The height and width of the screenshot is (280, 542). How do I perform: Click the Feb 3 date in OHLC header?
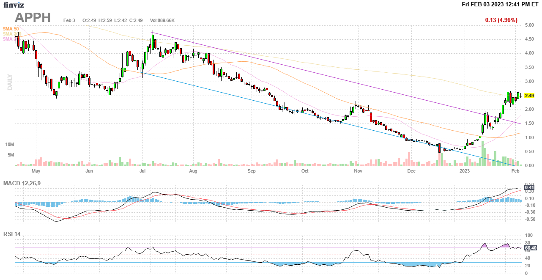click(x=69, y=20)
